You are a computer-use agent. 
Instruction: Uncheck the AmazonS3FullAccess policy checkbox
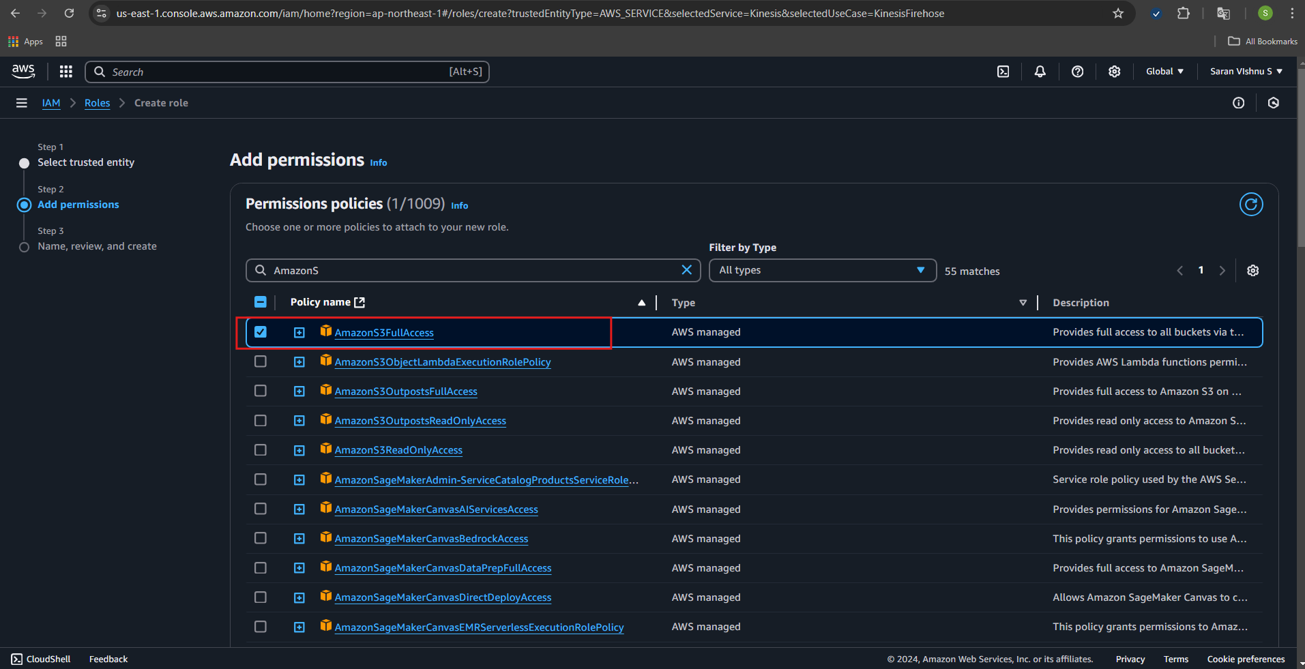pos(261,332)
